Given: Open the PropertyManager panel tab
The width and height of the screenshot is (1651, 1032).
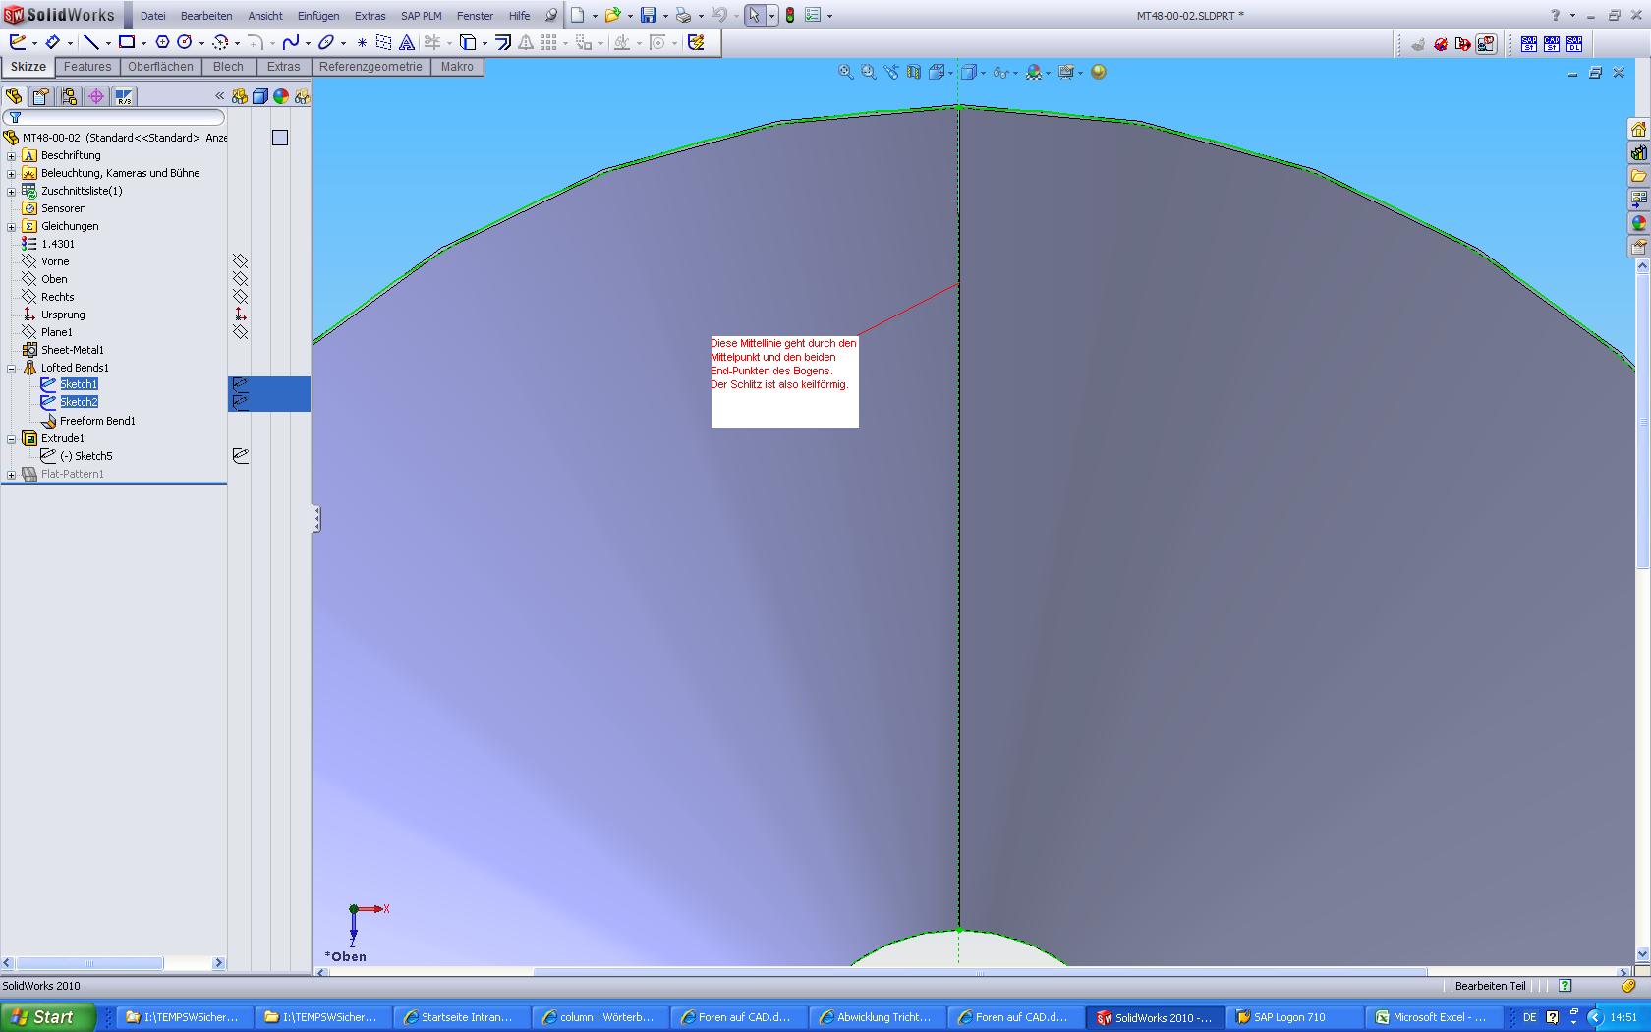Looking at the screenshot, I should [x=40, y=96].
